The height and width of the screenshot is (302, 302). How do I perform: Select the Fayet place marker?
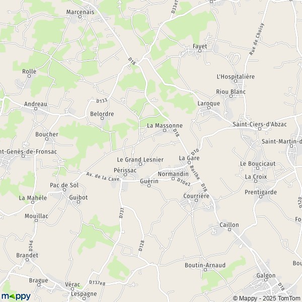pyautogui.click(x=200, y=51)
